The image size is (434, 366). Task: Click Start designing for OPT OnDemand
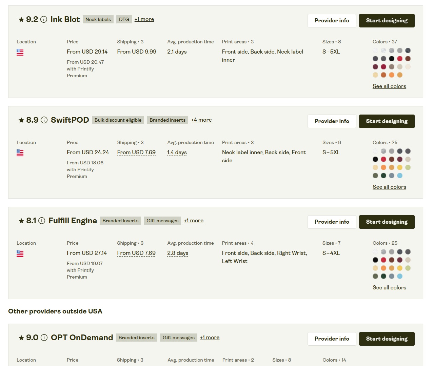click(387, 339)
